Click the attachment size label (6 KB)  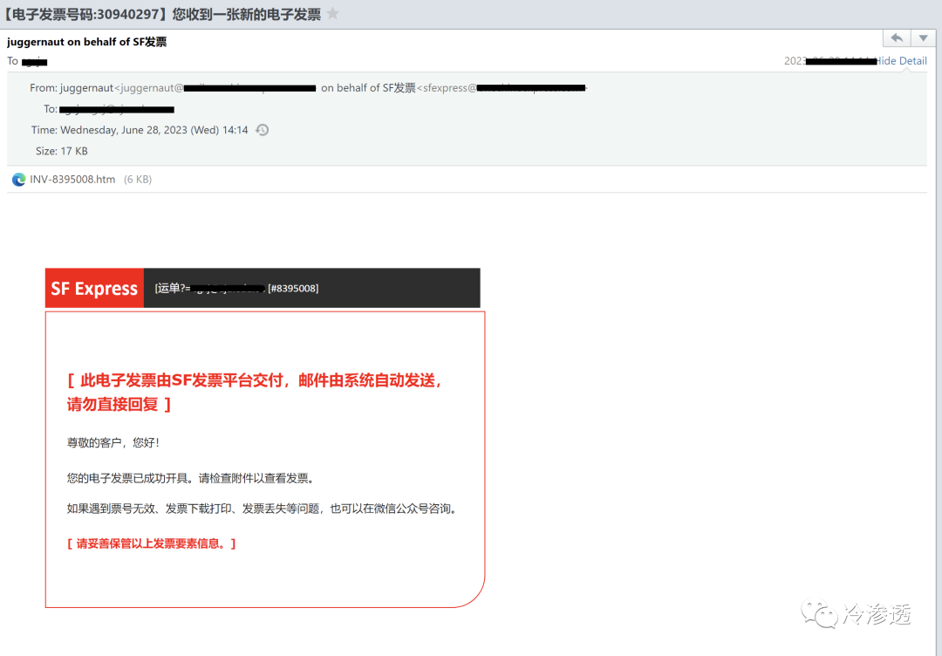138,179
